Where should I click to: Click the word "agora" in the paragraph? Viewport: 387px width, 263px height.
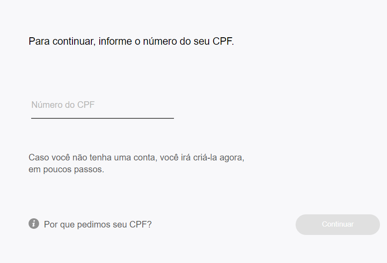(232, 158)
